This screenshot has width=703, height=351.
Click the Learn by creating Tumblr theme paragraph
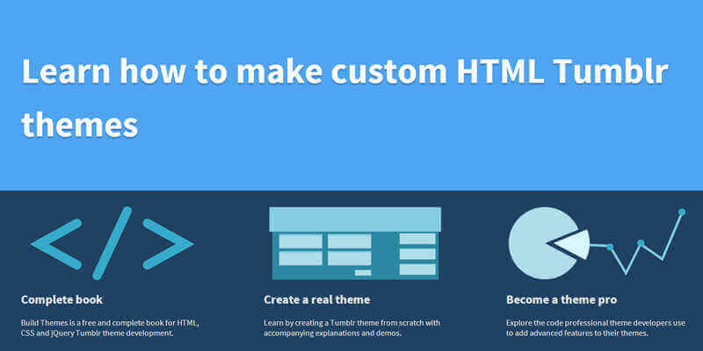352,327
